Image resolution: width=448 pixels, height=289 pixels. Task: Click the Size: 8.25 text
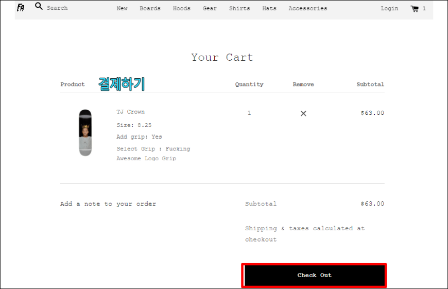tap(134, 125)
